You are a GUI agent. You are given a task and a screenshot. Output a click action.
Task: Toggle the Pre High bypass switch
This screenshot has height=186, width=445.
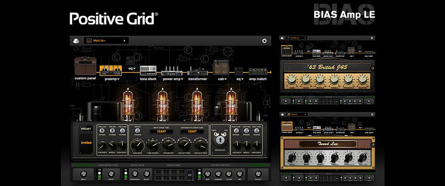[122, 131]
